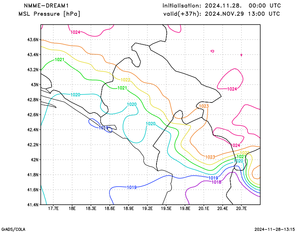Viewport: 301px width, 232px height.
Task: Click the blue 1019 label beside the purple 1018
Action: point(213,178)
